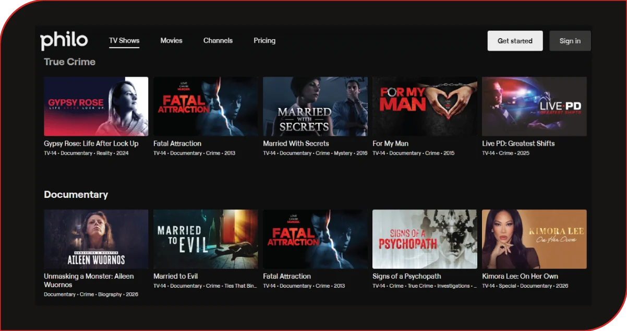Screen dimensions: 627x331
Task: Open the Pricing tab
Action: (264, 41)
